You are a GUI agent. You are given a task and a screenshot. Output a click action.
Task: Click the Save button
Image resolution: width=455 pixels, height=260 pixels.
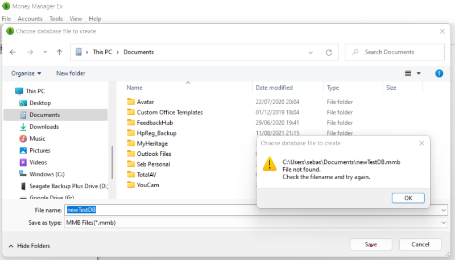click(x=371, y=244)
